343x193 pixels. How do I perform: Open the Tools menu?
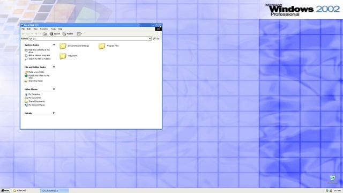pos(54,29)
